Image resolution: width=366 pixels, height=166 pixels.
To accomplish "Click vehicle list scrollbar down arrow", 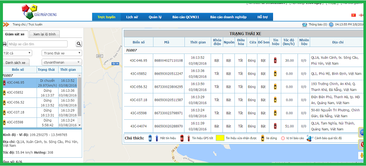I will 79,125.
